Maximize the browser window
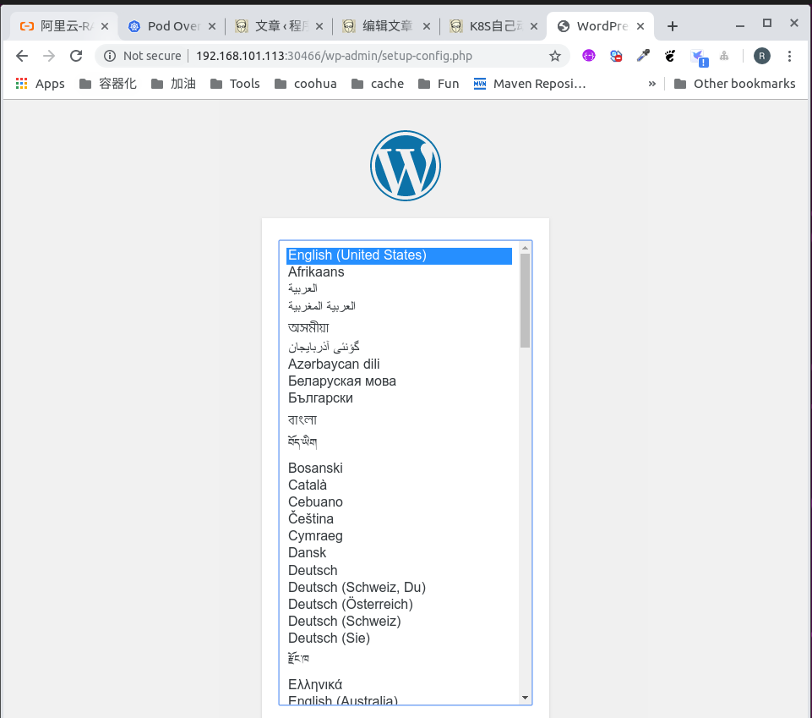This screenshot has width=812, height=718. 767,24
